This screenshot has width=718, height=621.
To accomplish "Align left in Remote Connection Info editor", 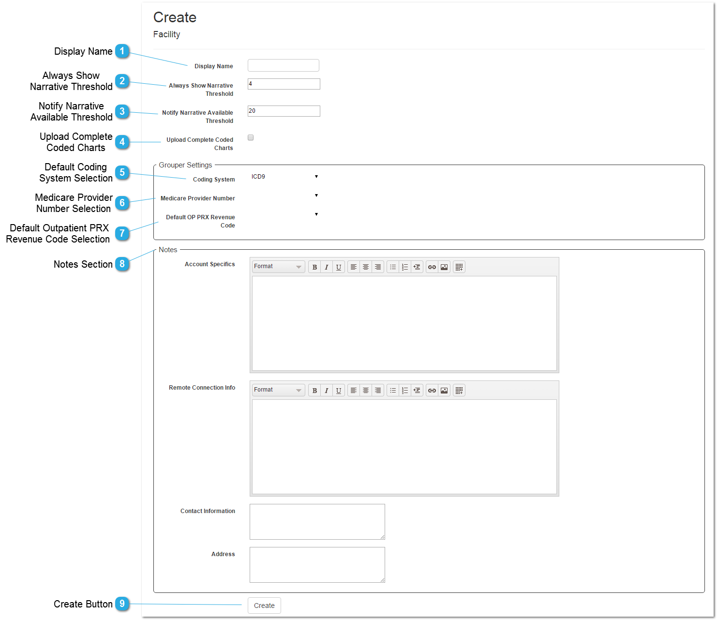I will pyautogui.click(x=354, y=391).
